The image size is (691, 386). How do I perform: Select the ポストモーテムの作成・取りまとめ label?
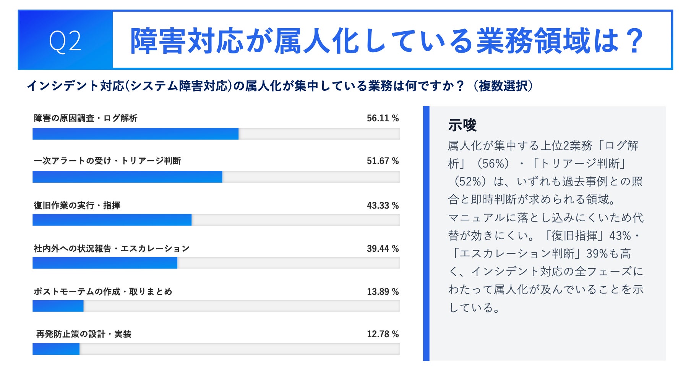[103, 292]
